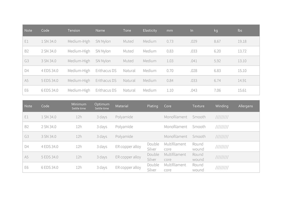The height and width of the screenshot is (202, 286).
Task: Click the 13.72 lbs value
Action: (242, 51)
